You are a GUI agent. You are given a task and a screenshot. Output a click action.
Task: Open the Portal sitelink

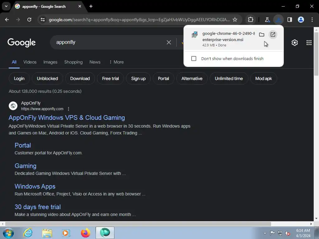(x=23, y=145)
